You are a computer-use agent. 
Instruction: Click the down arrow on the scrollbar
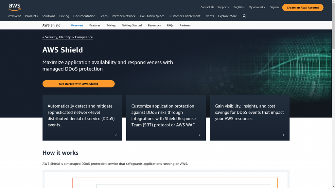333,186
